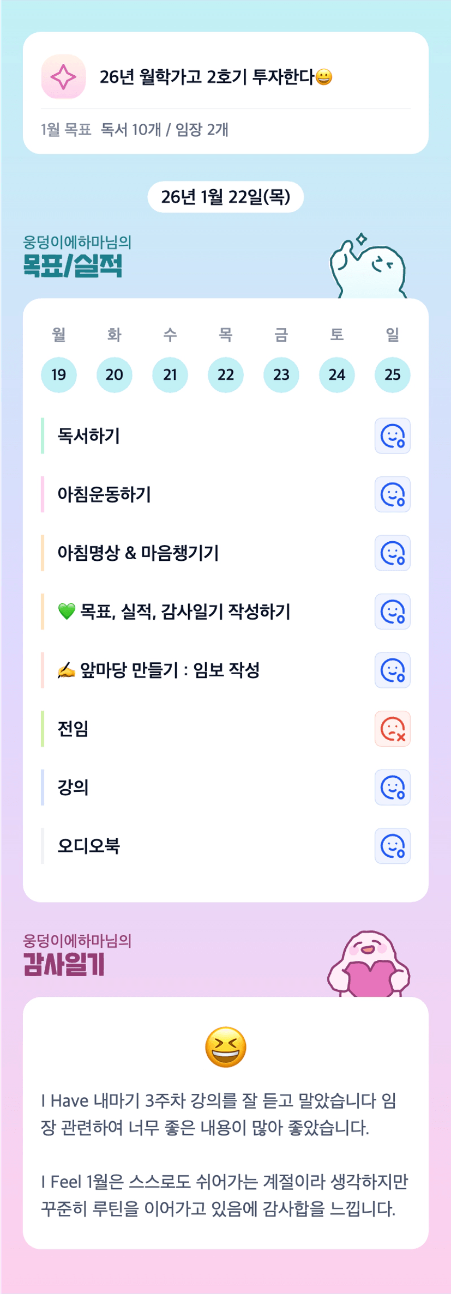This screenshot has width=451, height=1295.
Task: Select Monday the 19th
Action: pyautogui.click(x=59, y=375)
